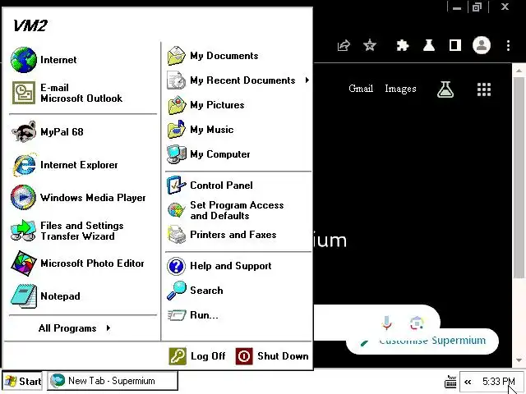Open My Documents folder icon
The height and width of the screenshot is (394, 526).
click(x=177, y=56)
